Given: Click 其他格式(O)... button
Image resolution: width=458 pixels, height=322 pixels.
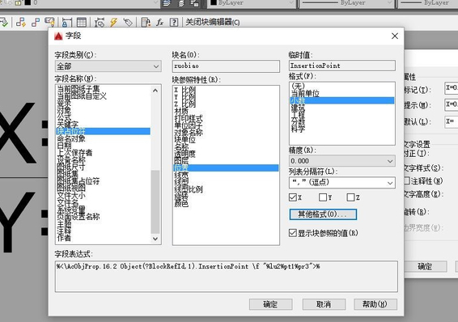Looking at the screenshot, I should (x=323, y=214).
